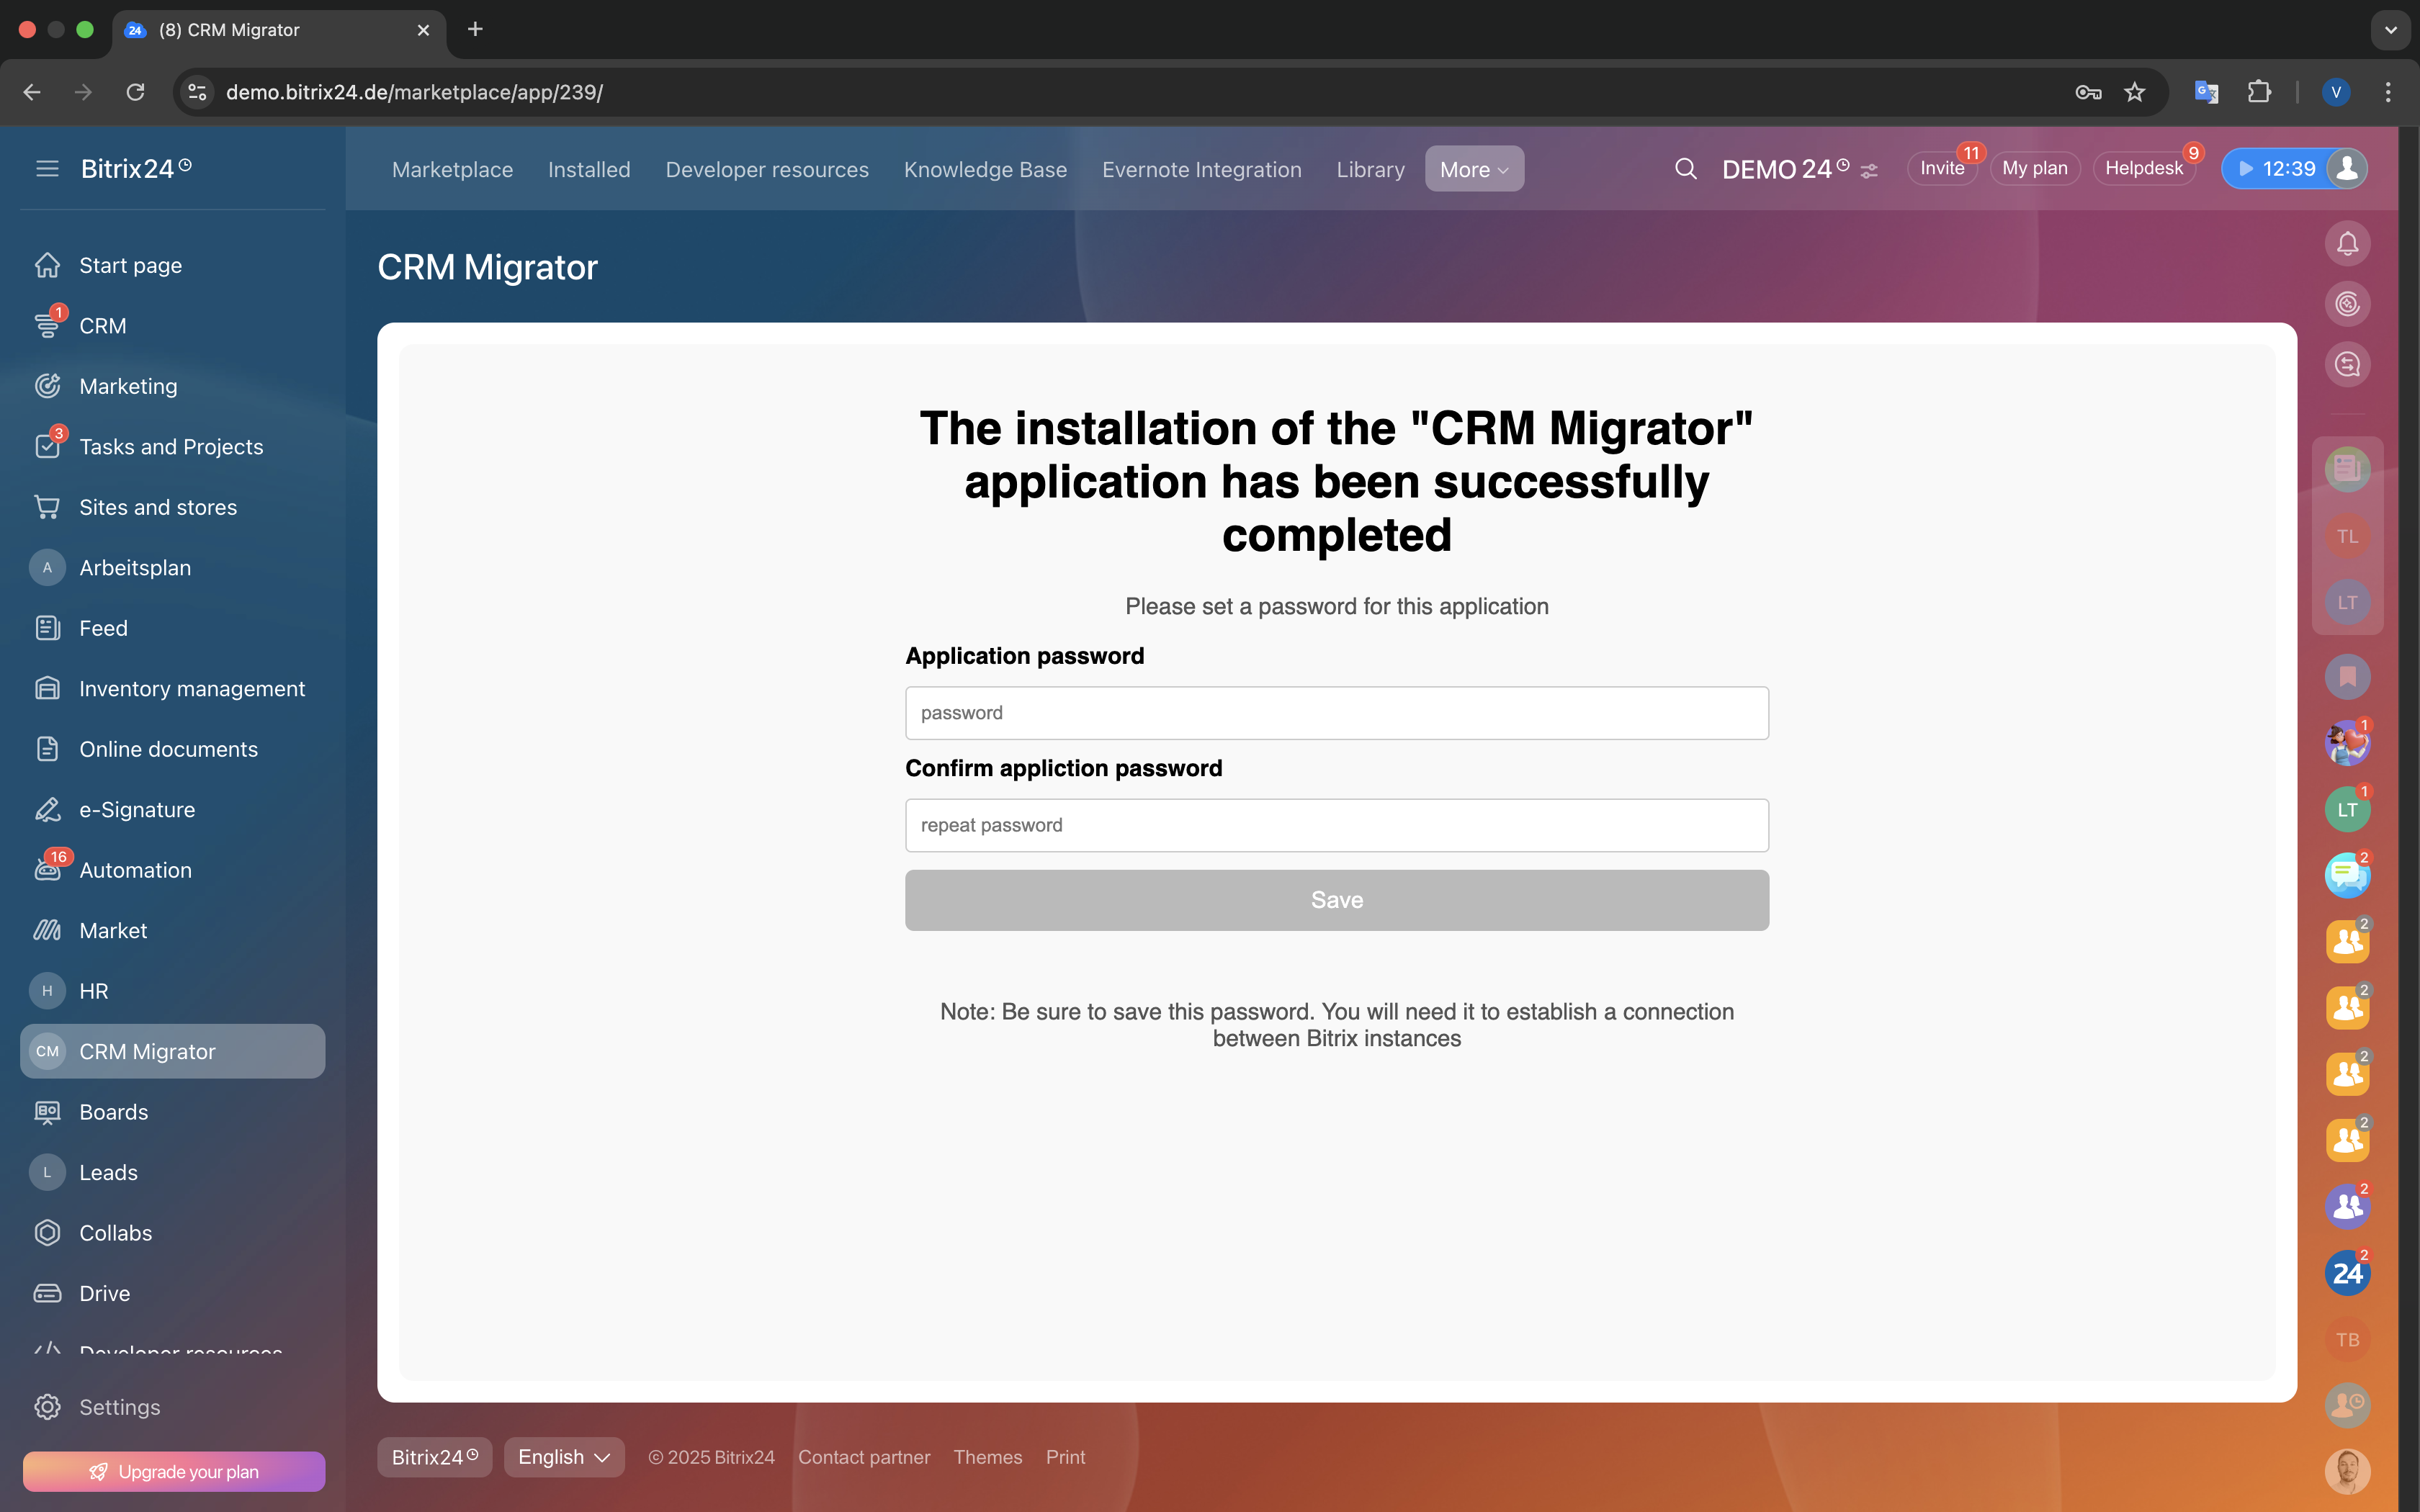Switch to the Installed tab

tap(588, 169)
